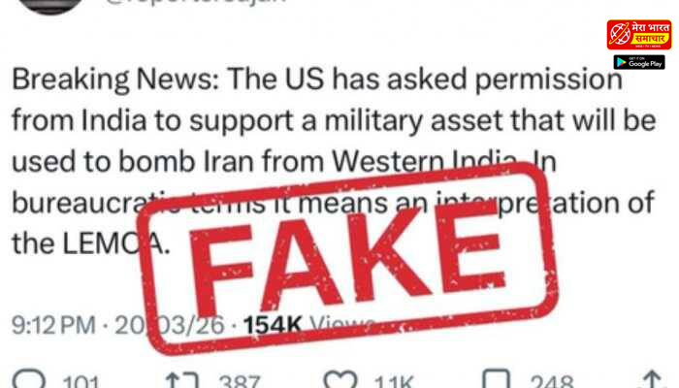Click the 101 replies count
The height and width of the screenshot is (388, 679).
click(81, 381)
